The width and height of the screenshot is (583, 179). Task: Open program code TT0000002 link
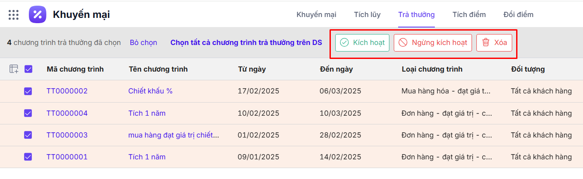coord(67,91)
